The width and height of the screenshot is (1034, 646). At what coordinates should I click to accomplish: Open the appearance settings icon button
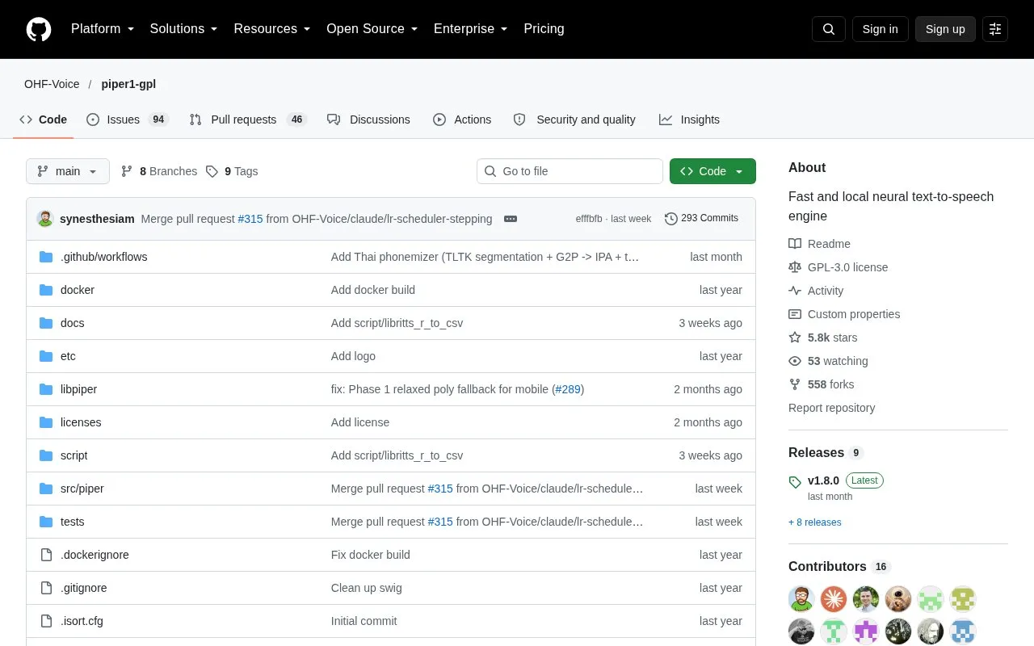[995, 29]
